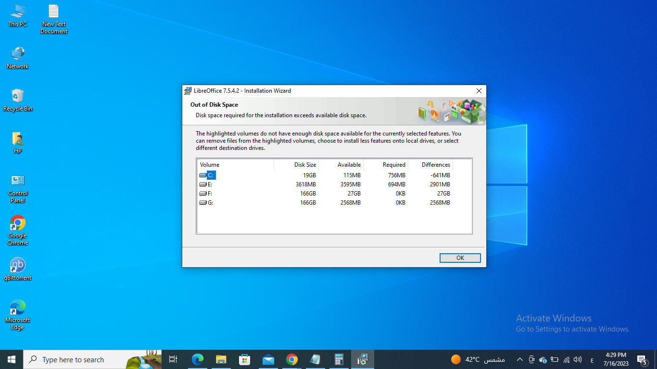Open the Windows Start menu
Screen dimensions: 657x369
pos(12,359)
